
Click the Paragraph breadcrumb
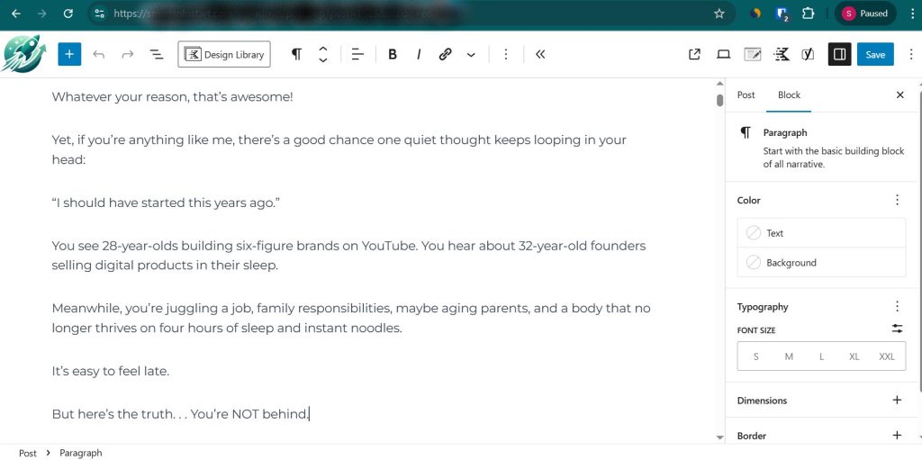(x=80, y=453)
